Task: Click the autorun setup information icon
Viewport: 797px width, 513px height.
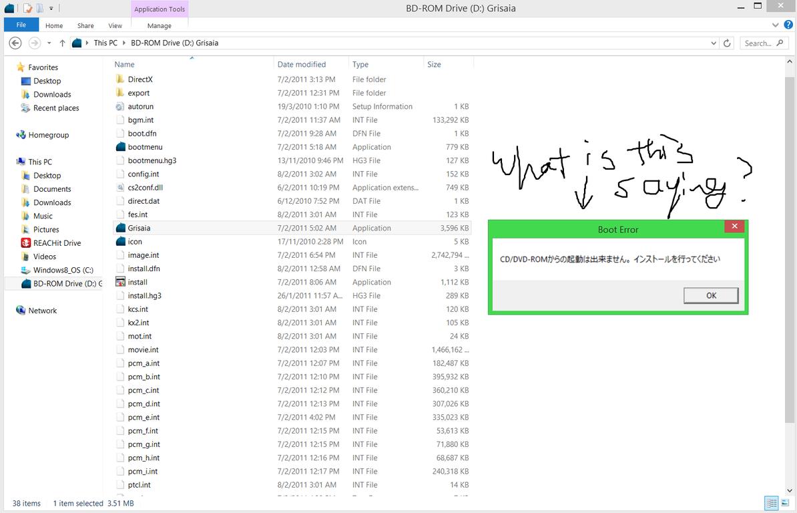Action: [120, 106]
